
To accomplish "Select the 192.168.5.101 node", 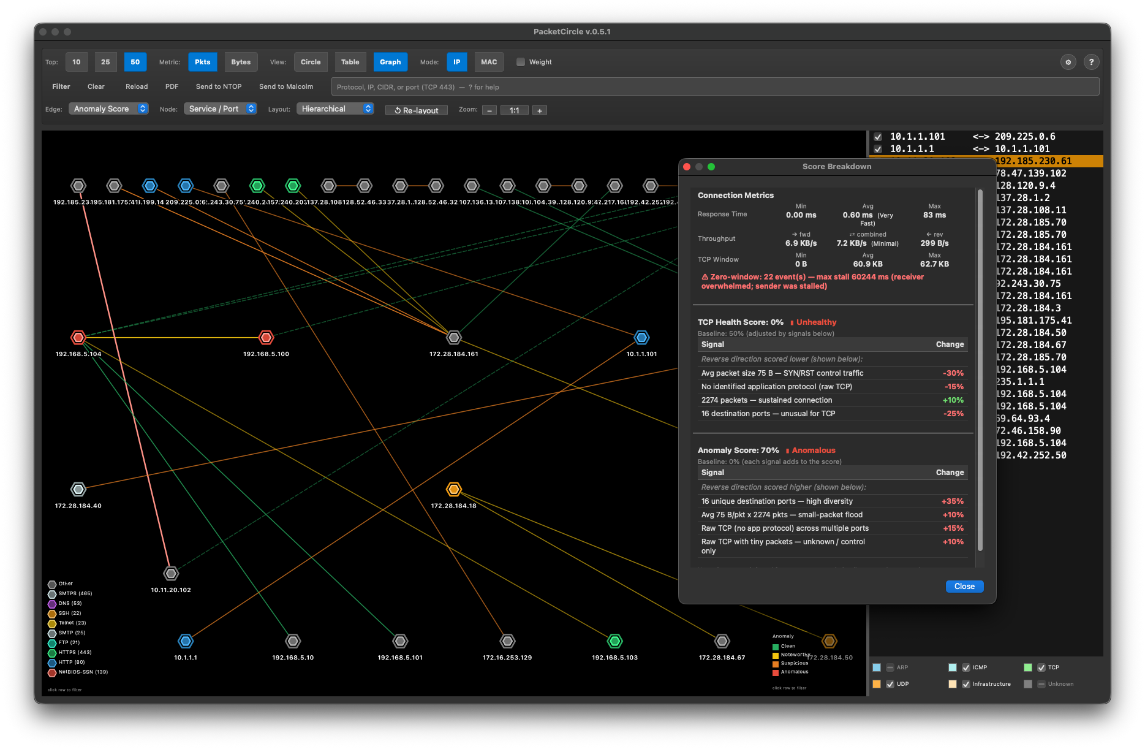I will (400, 641).
